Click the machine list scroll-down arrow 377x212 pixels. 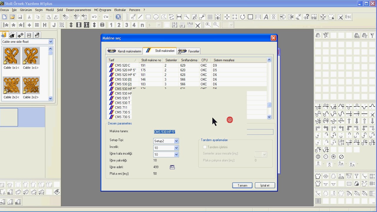(x=269, y=117)
